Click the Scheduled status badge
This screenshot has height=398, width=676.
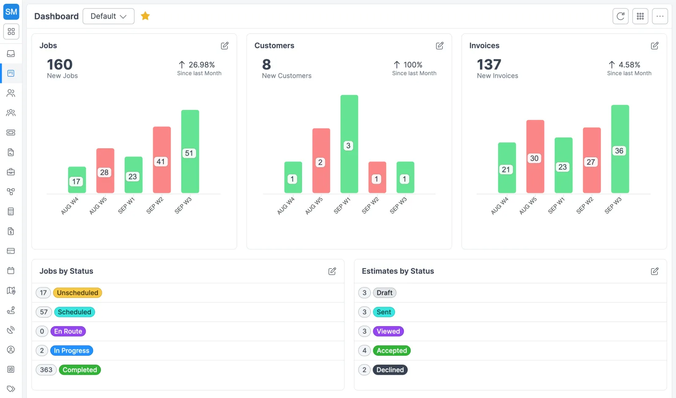point(74,312)
